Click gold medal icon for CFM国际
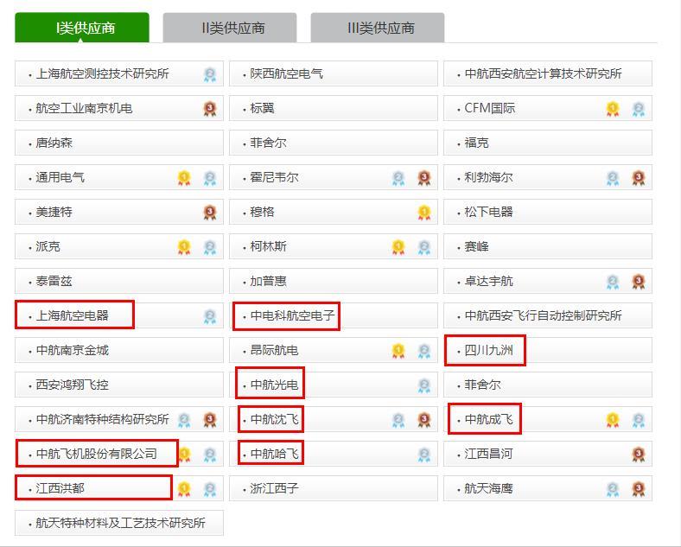The width and height of the screenshot is (681, 547). (613, 109)
